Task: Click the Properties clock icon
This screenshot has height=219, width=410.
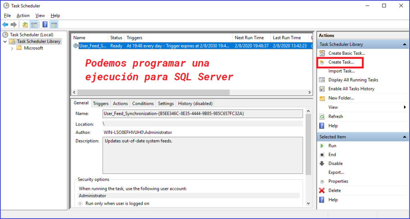Action: 322,181
